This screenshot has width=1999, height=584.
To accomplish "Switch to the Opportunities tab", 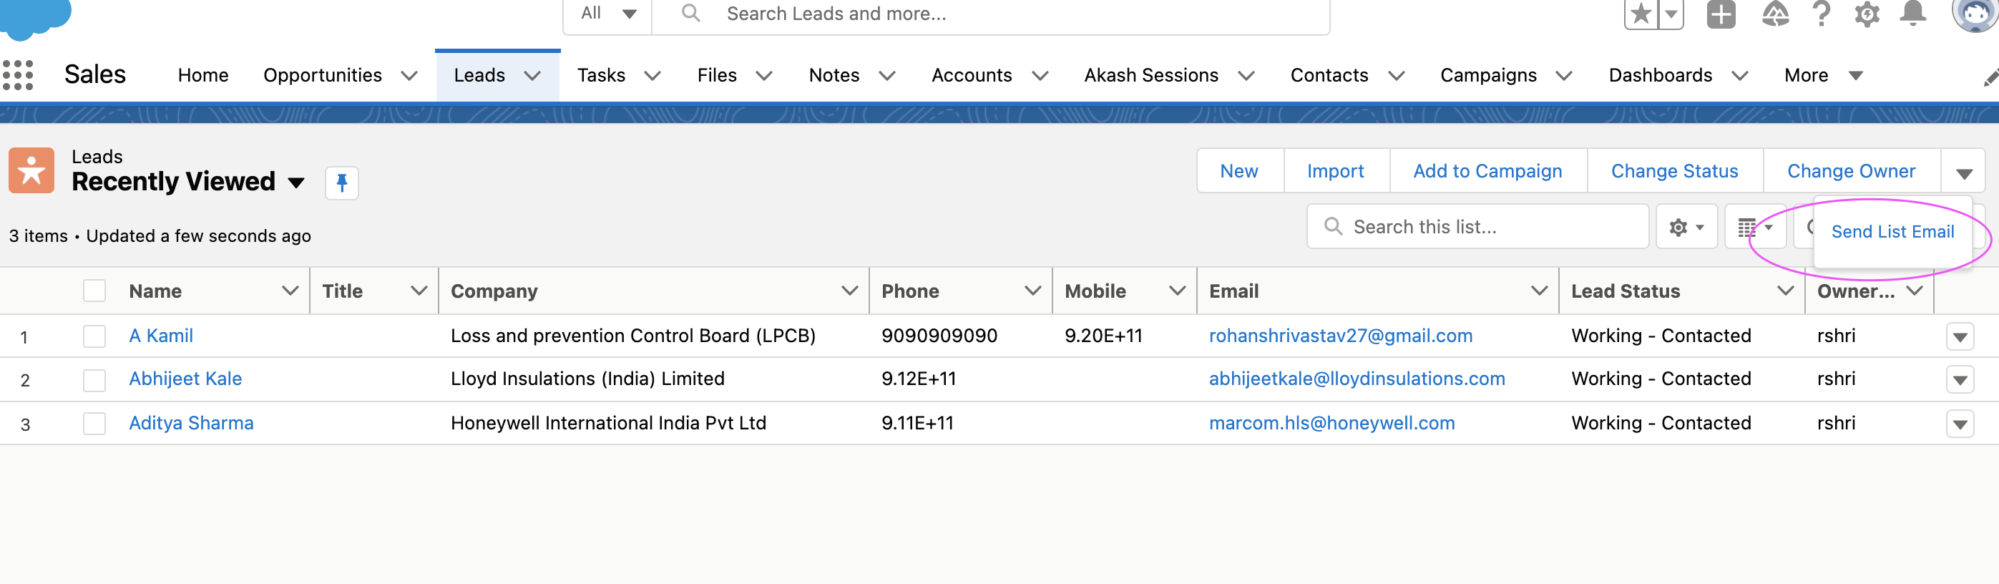I will pyautogui.click(x=322, y=75).
